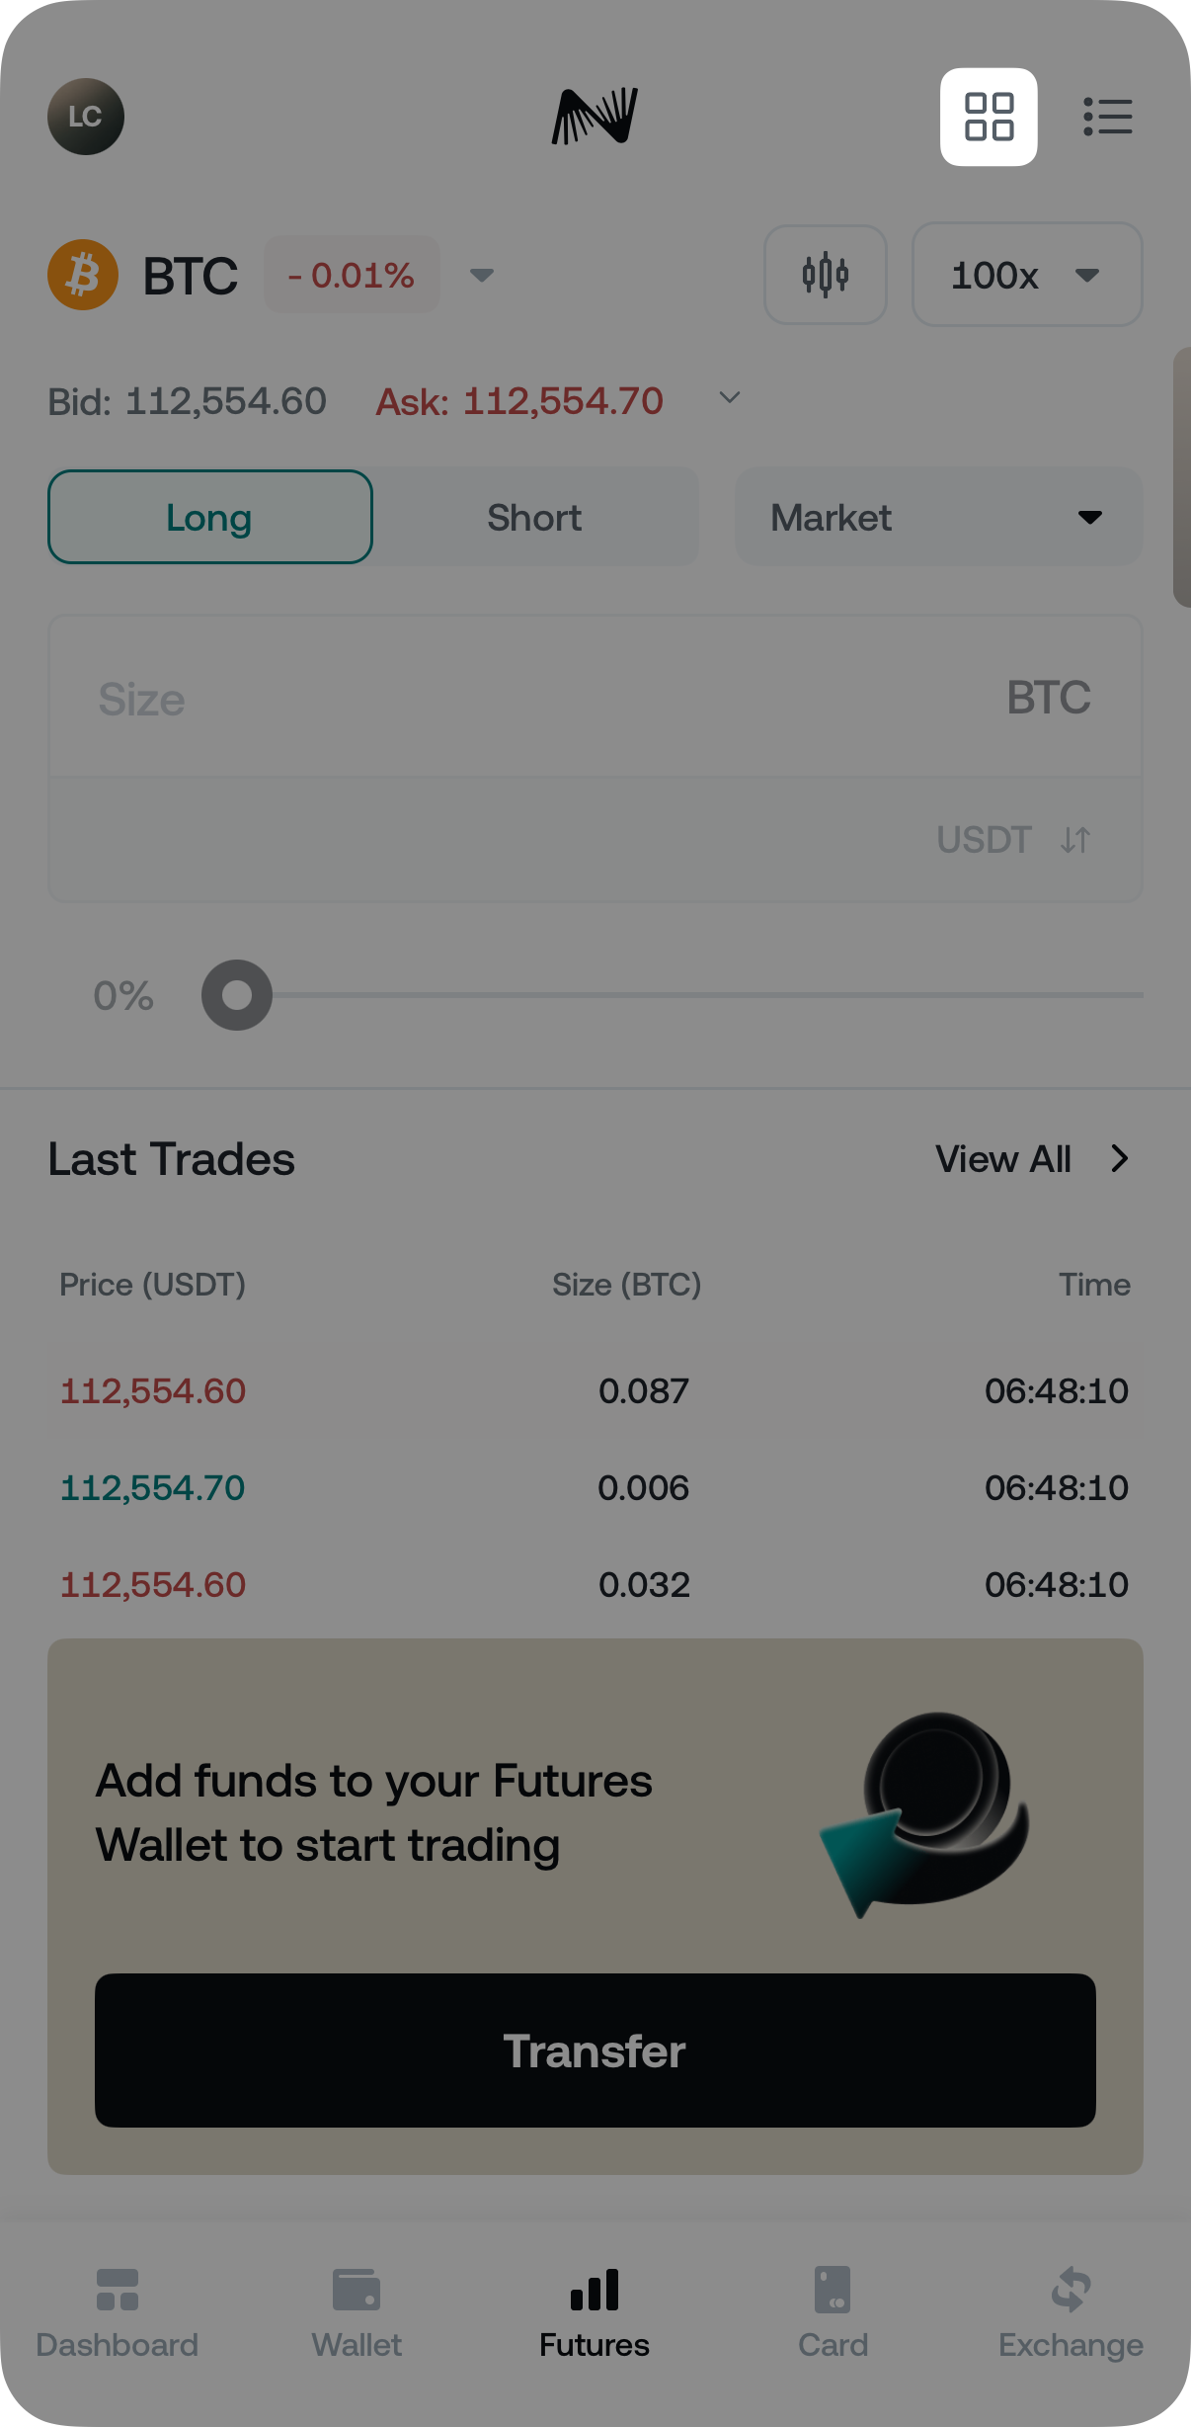Open the Card tab icon
Screen dimensions: 1191x2427
point(833,2291)
